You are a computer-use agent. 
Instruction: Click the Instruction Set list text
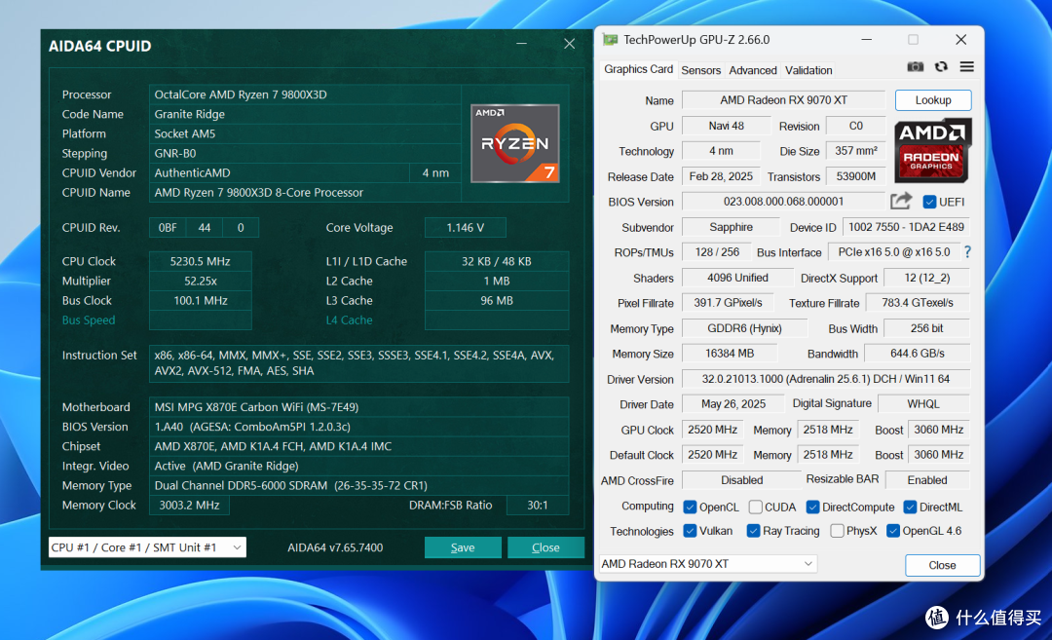point(358,363)
